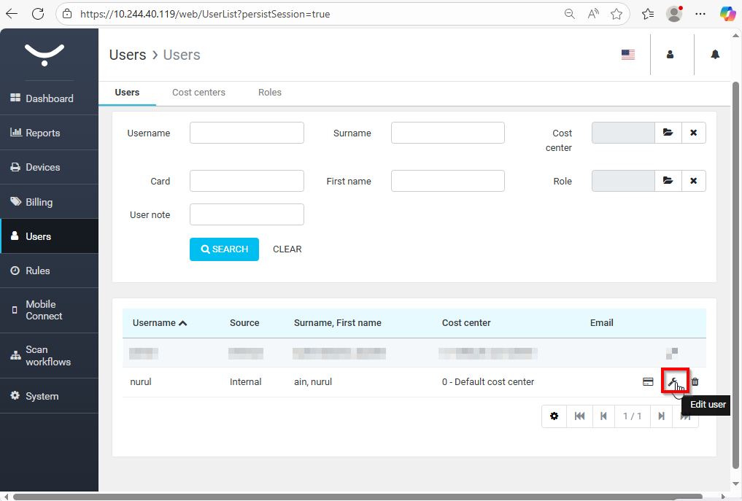Open table settings gear in pagination
The width and height of the screenshot is (742, 501).
[x=554, y=416]
